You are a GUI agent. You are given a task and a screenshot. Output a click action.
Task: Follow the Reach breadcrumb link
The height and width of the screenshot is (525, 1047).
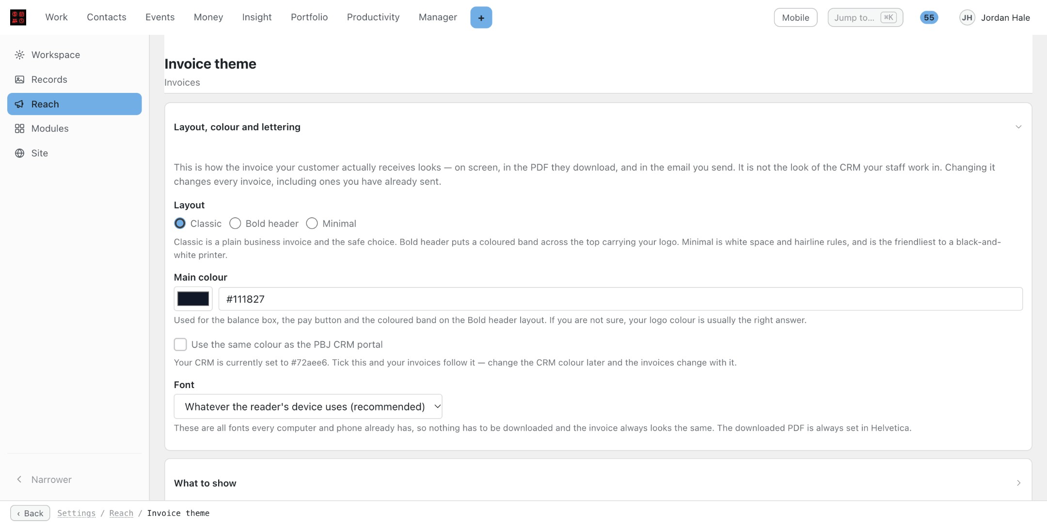(x=121, y=513)
